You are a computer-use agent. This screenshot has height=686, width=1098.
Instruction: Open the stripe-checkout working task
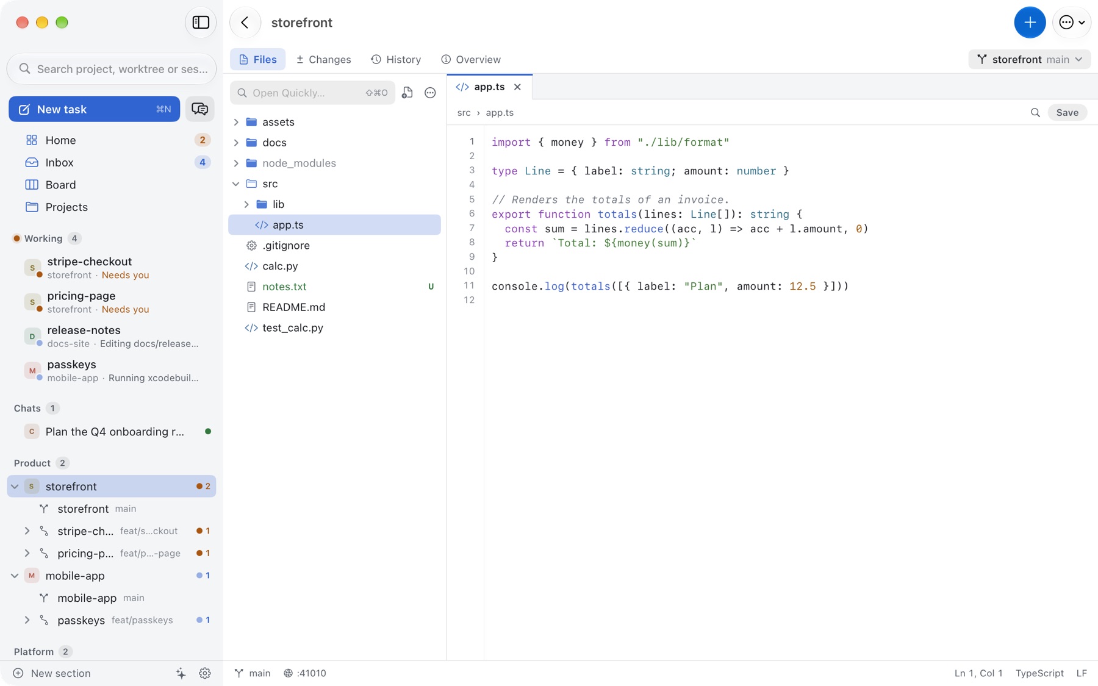(x=112, y=268)
